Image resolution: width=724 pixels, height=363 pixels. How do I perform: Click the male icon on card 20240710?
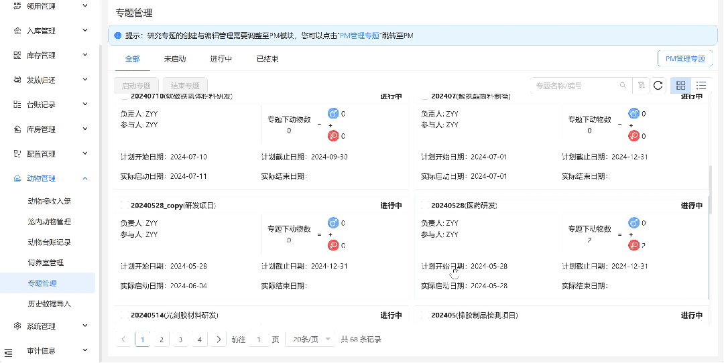pyautogui.click(x=333, y=113)
